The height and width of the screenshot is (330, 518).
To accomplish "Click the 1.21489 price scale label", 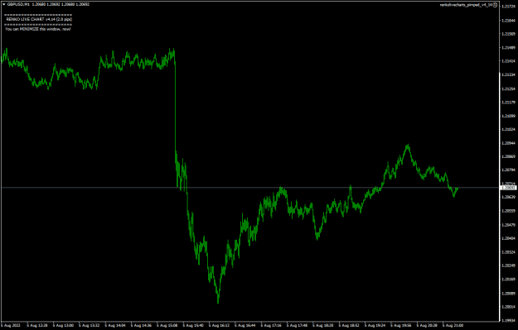I will pyautogui.click(x=508, y=48).
